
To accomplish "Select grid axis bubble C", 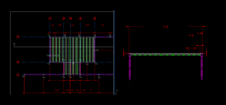I will click(18, 75).
